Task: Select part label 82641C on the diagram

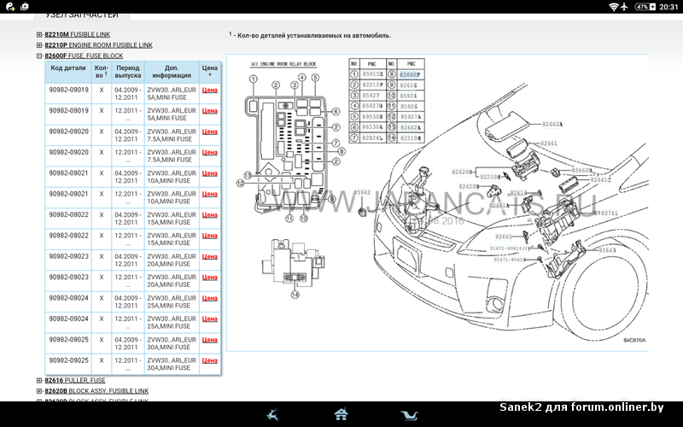Action: (601, 180)
